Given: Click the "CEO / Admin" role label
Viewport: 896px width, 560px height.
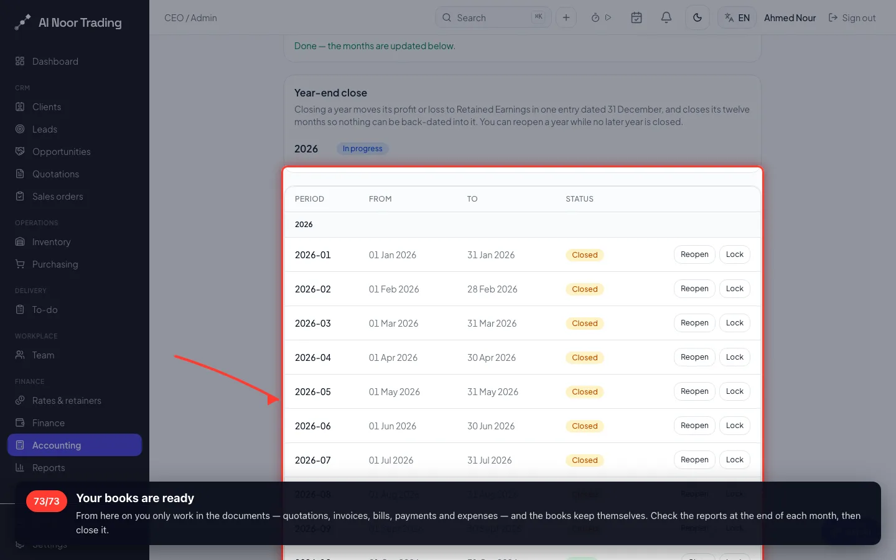Looking at the screenshot, I should 190,17.
